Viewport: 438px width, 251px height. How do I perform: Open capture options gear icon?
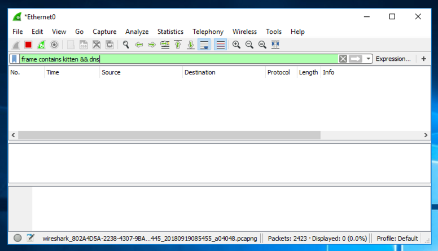pyautogui.click(x=54, y=45)
